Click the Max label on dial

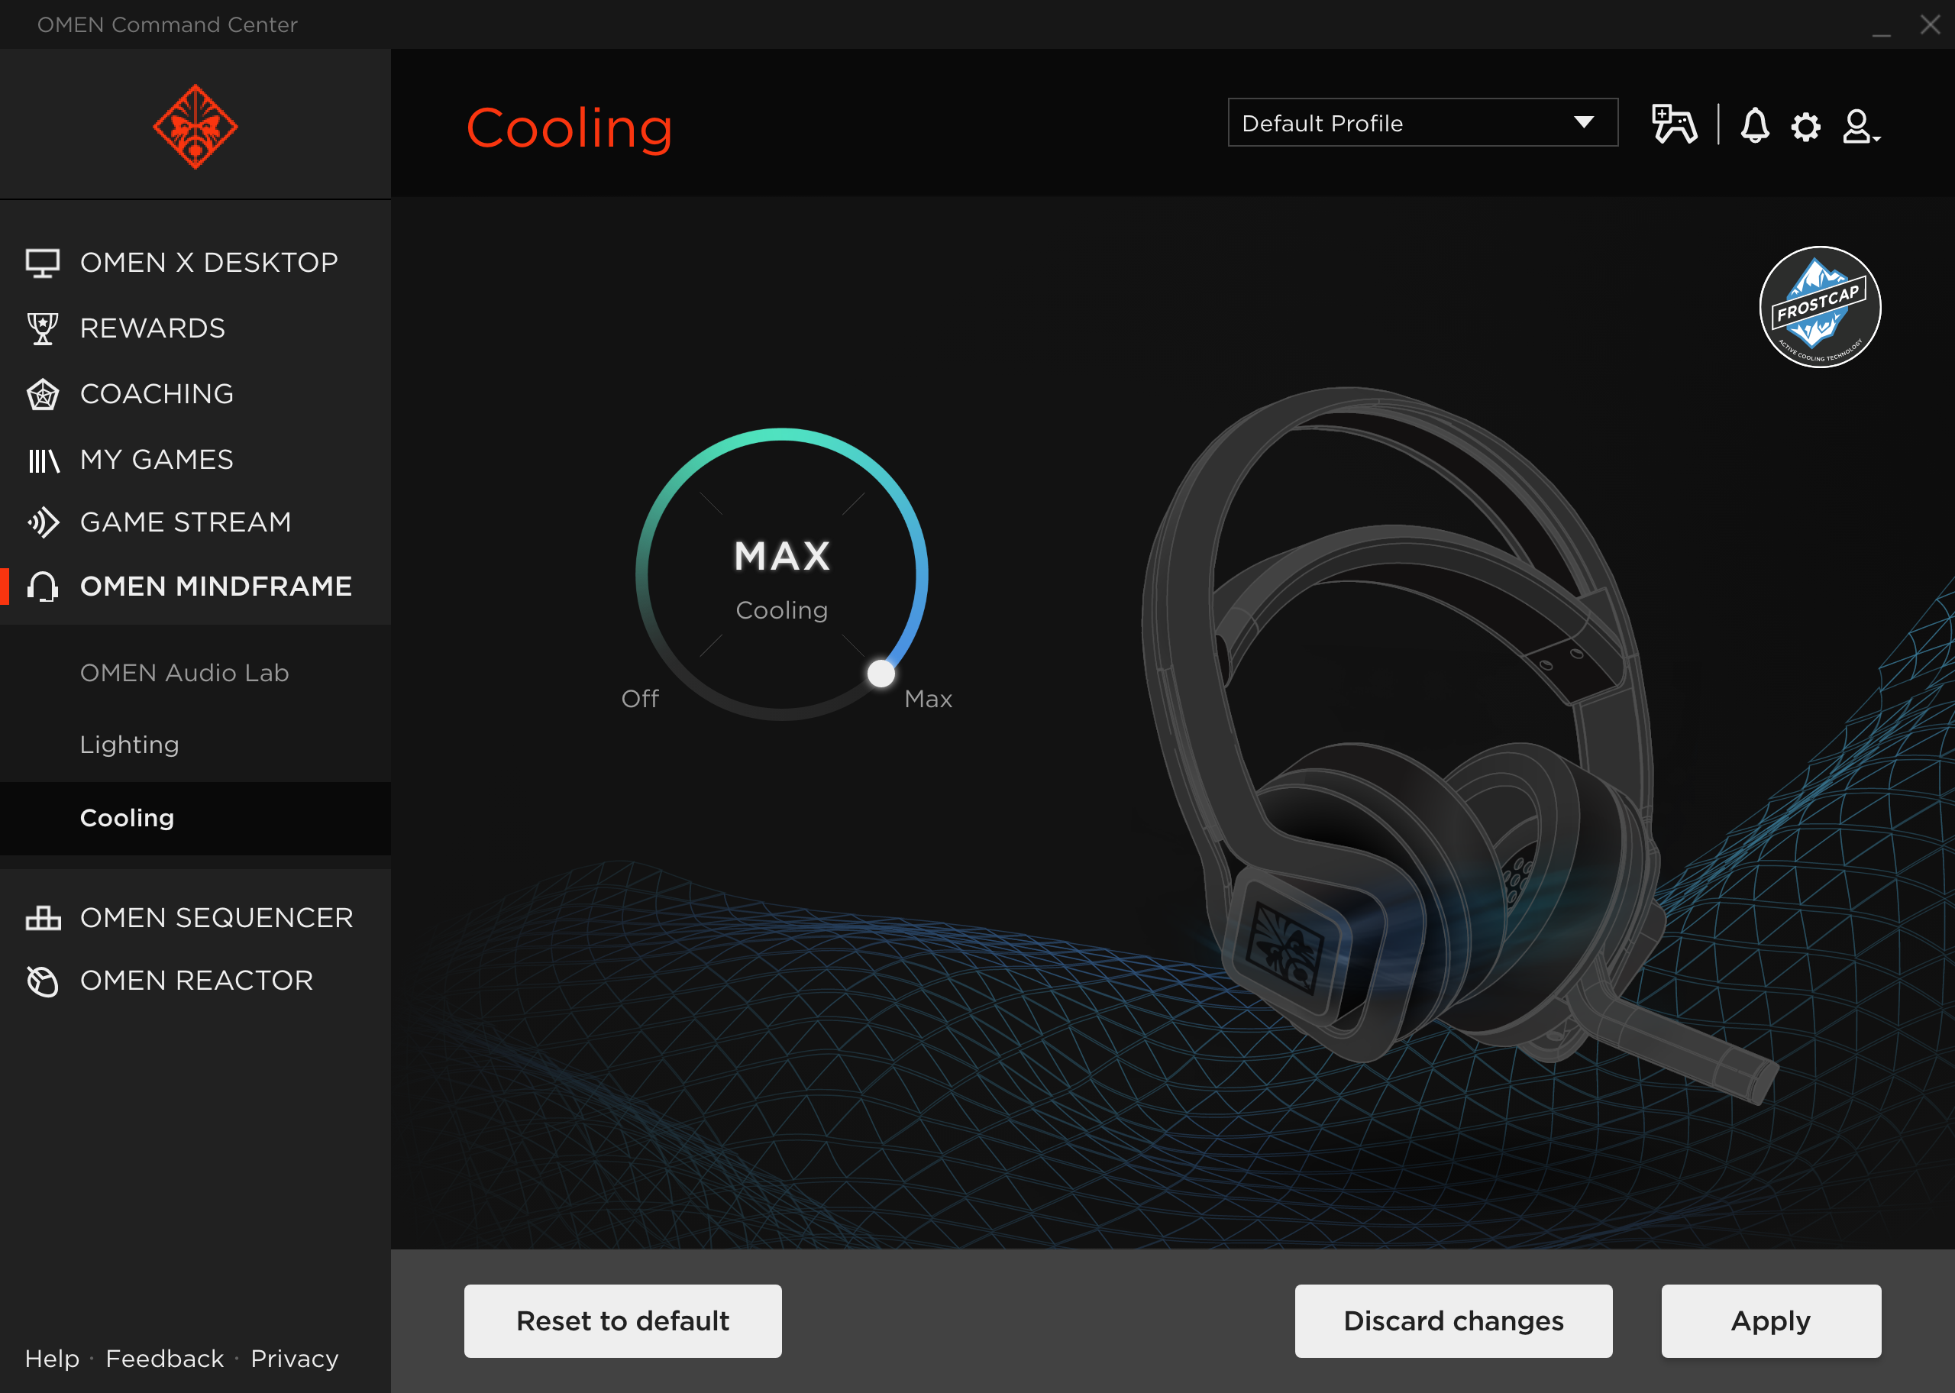929,699
